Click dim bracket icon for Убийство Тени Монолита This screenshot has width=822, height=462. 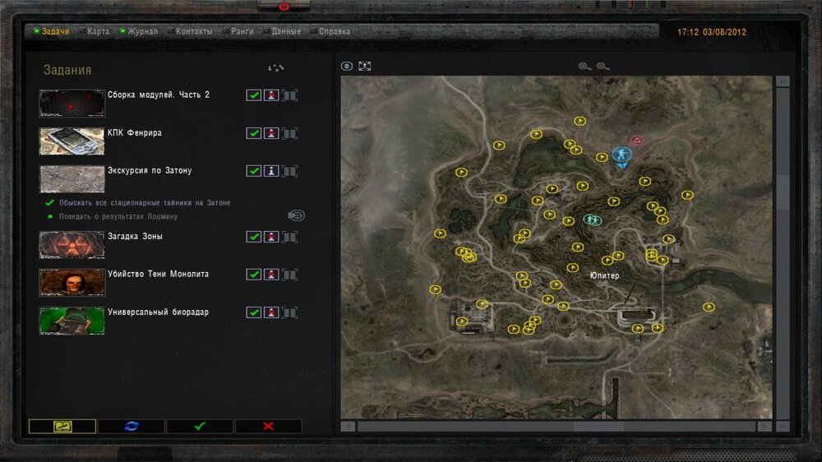click(x=289, y=275)
